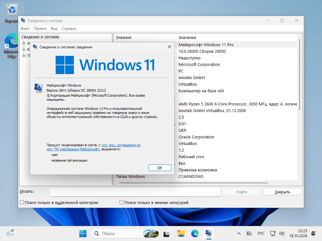Toggle Поиск только в выделенной категории checkbox
The height and width of the screenshot is (241, 322).
point(22,202)
